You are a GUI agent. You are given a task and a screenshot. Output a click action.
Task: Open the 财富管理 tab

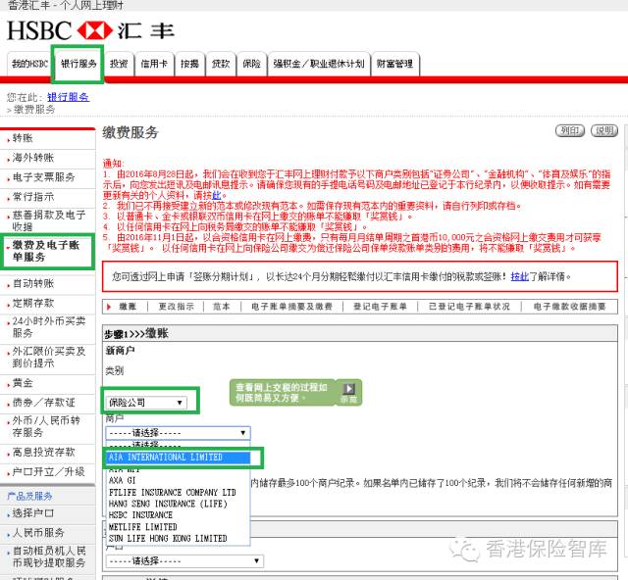[394, 64]
